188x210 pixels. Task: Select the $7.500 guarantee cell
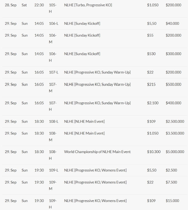(x=171, y=182)
